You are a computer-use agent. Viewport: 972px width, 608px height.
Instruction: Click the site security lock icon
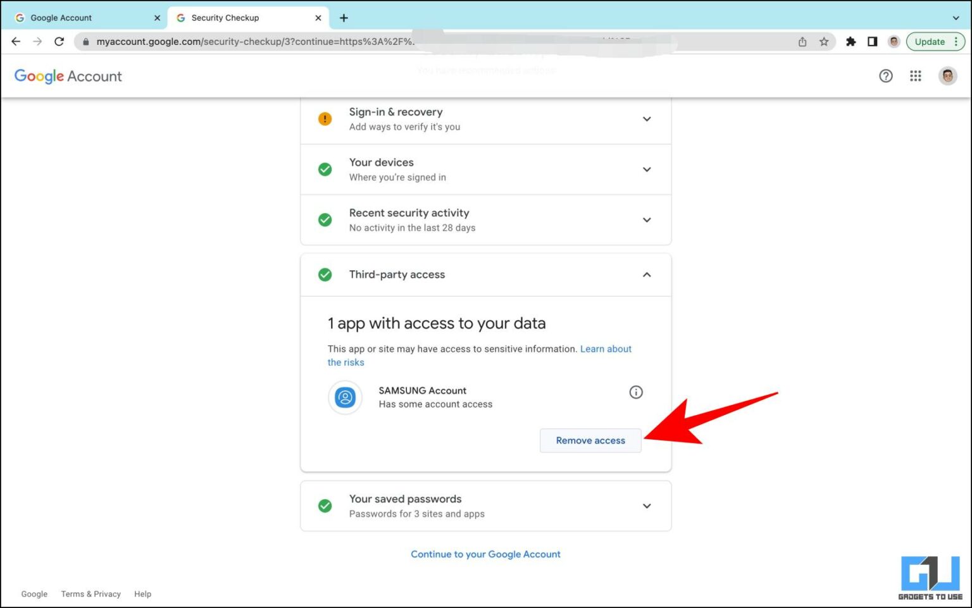point(85,41)
